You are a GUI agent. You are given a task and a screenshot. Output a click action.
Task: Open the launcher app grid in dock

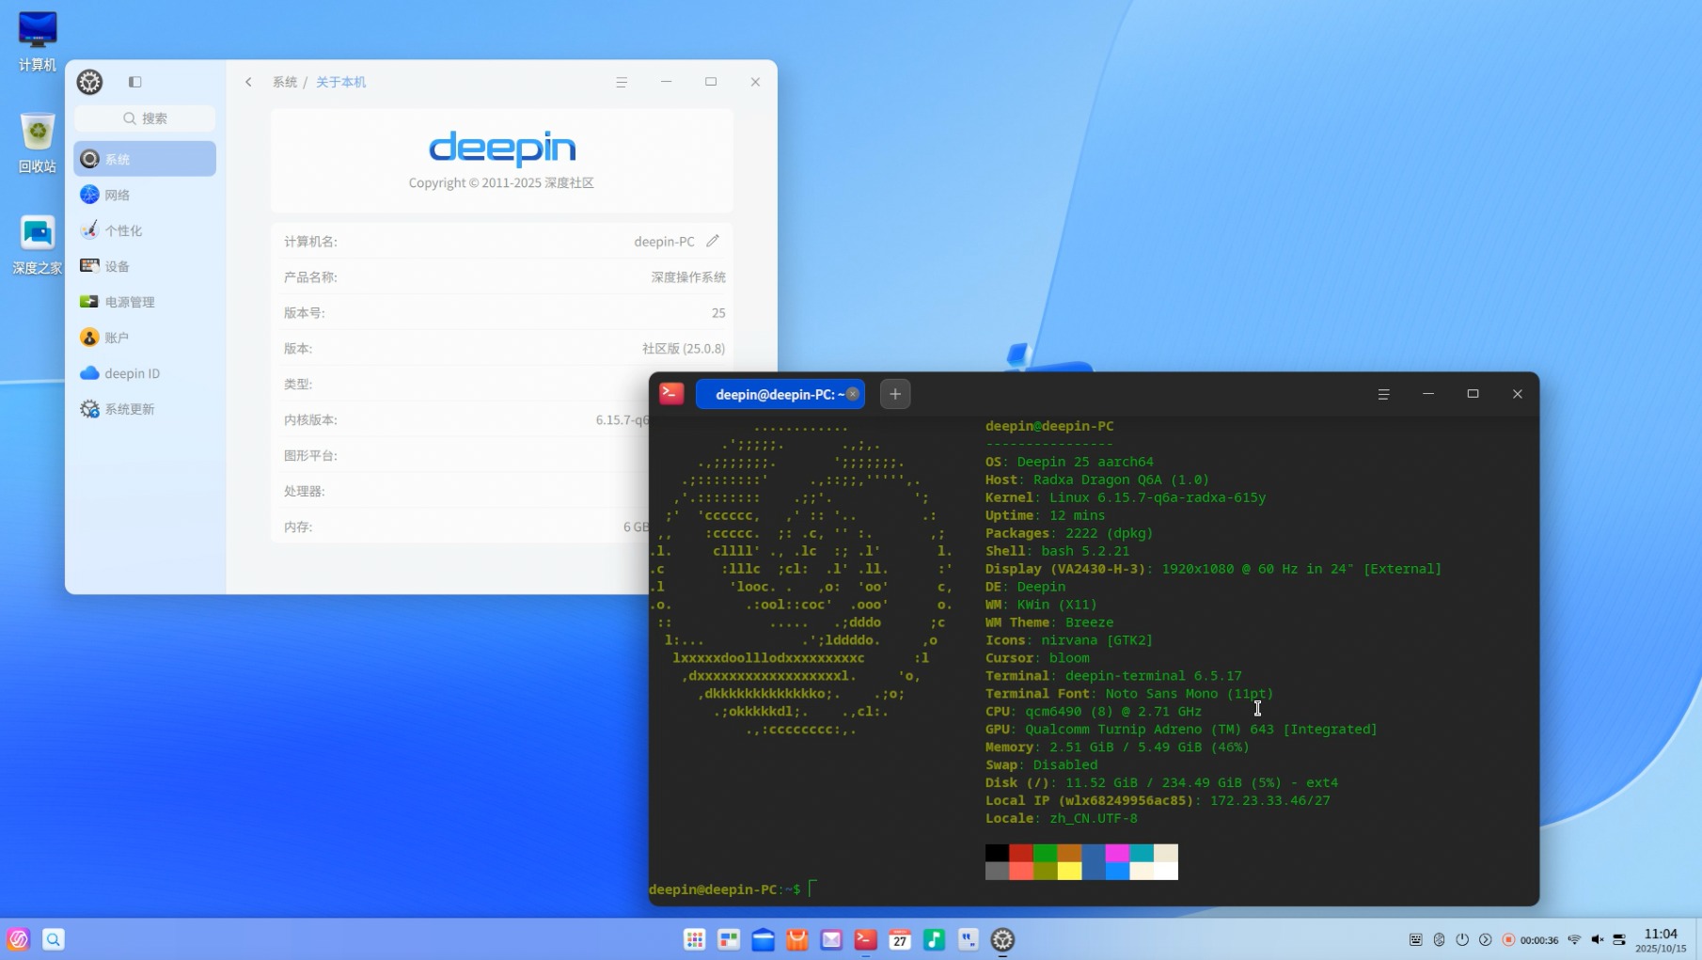tap(694, 939)
